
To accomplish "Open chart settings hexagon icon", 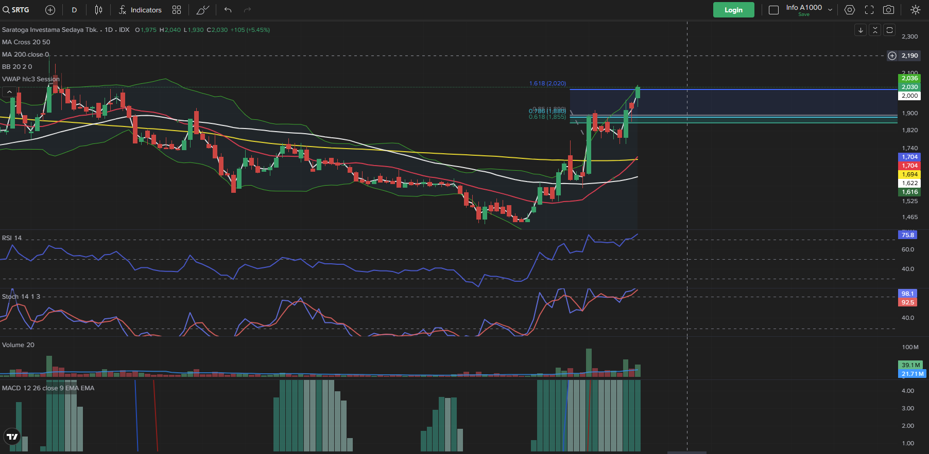I will [x=850, y=10].
